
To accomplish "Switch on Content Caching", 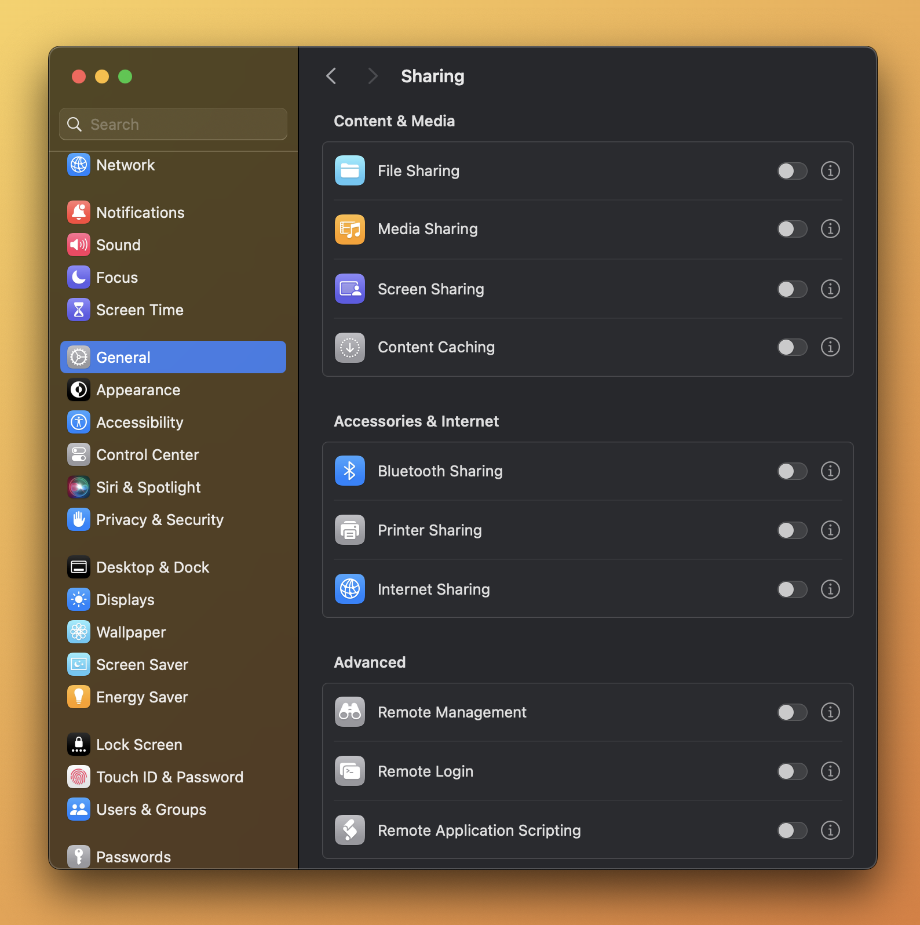I will click(792, 347).
